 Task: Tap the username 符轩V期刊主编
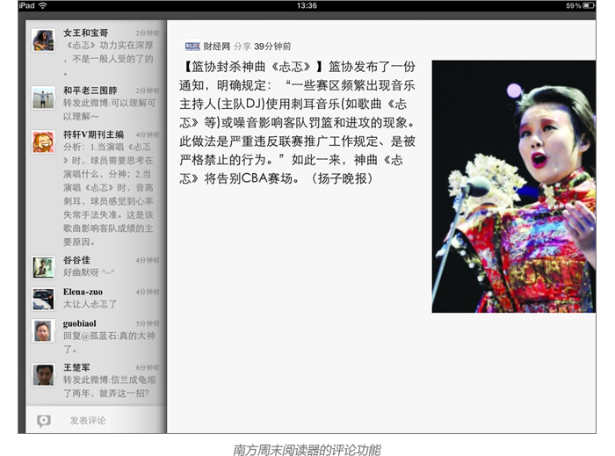pyautogui.click(x=92, y=134)
